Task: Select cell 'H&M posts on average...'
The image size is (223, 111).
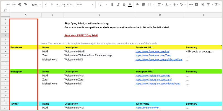Action: coord(203,52)
